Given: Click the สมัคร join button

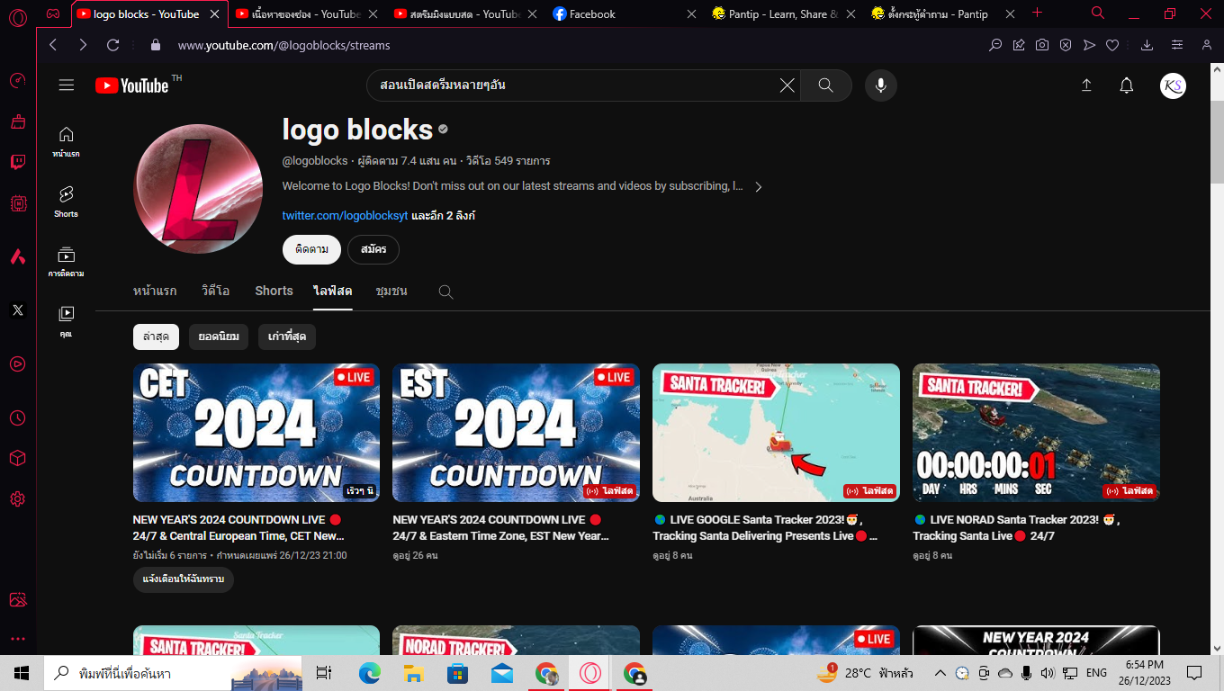Looking at the screenshot, I should [373, 249].
